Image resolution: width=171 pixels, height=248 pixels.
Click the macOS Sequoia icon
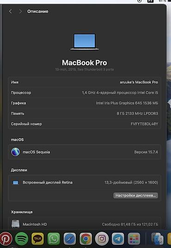pyautogui.click(x=15, y=152)
